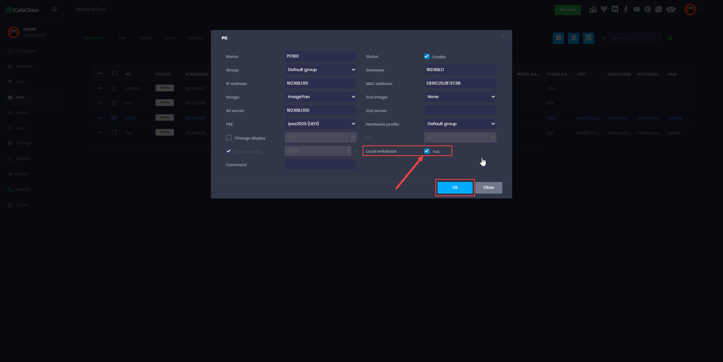Click the globe website icon
This screenshot has width=723, height=362.
click(x=648, y=9)
